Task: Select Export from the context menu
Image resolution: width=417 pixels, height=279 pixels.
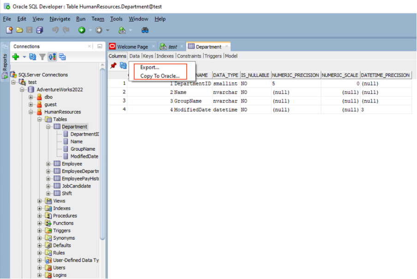Action: click(x=149, y=67)
